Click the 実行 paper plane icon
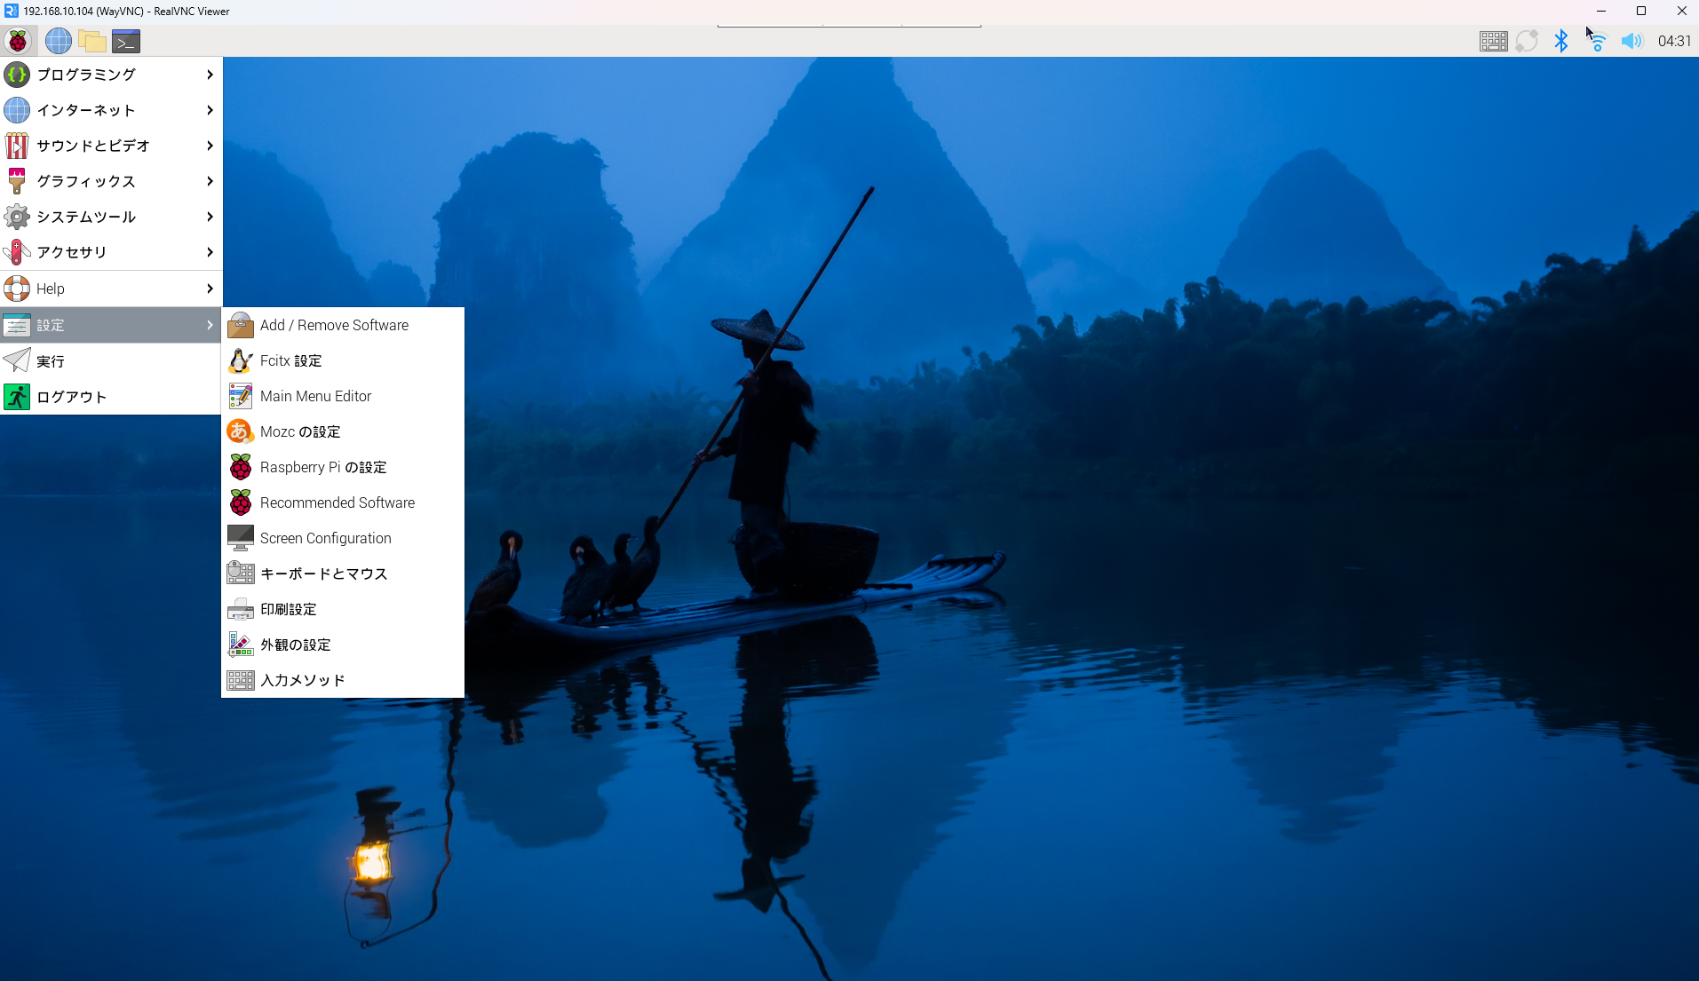 (x=17, y=361)
